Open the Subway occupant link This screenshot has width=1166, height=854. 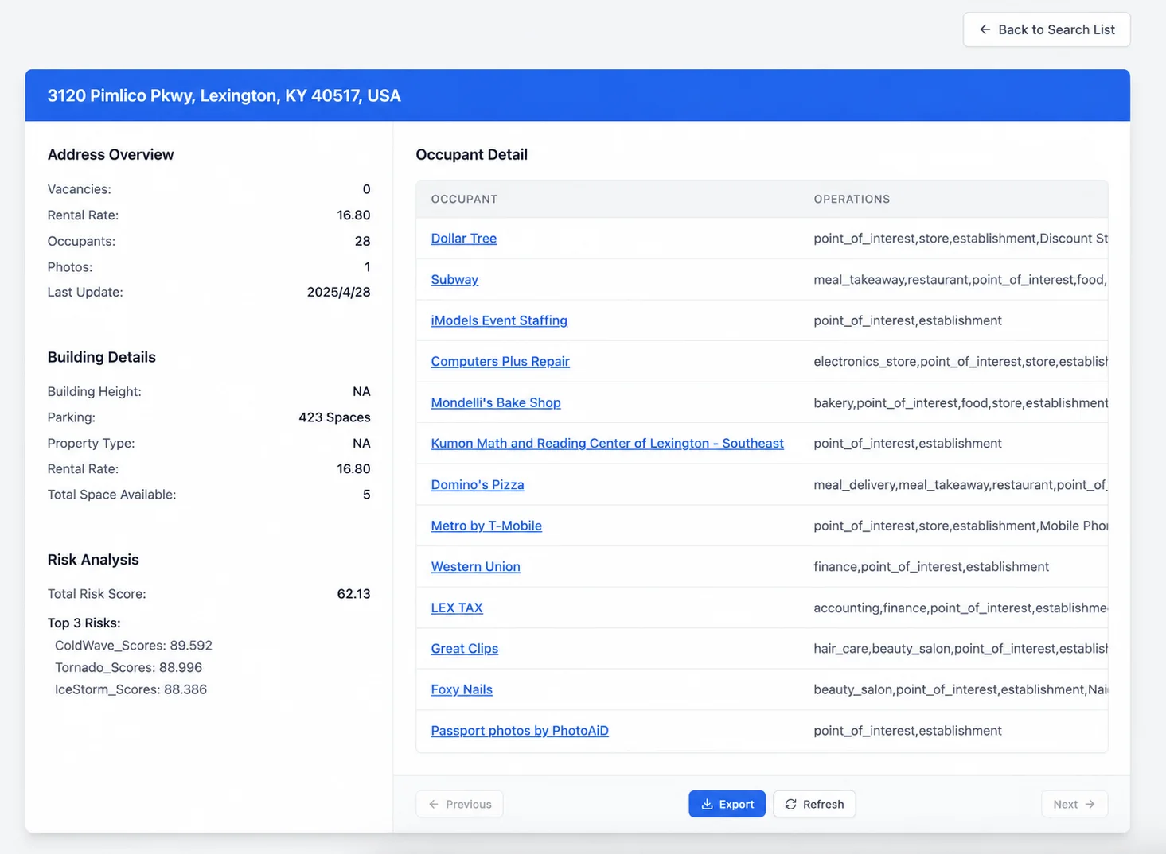click(x=454, y=280)
